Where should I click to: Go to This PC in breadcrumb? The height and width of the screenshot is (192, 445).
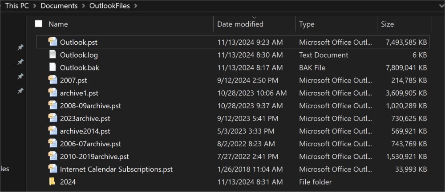point(17,6)
